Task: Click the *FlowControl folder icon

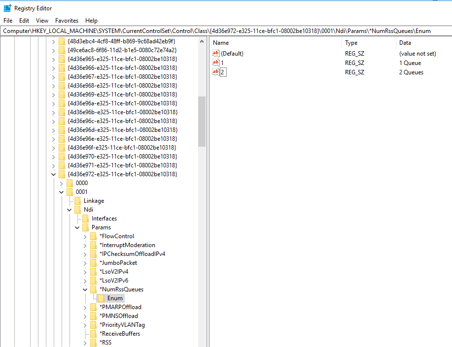Action: (93, 236)
